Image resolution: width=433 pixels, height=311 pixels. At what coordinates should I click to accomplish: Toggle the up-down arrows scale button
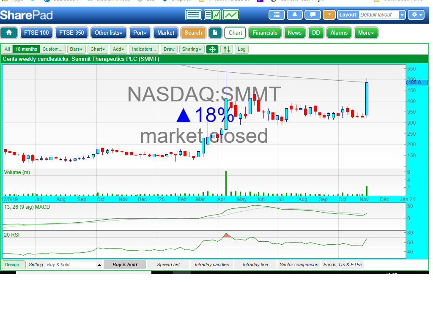coord(227,49)
